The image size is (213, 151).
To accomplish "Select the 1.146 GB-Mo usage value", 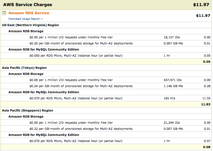I will pyautogui.click(x=173, y=86).
